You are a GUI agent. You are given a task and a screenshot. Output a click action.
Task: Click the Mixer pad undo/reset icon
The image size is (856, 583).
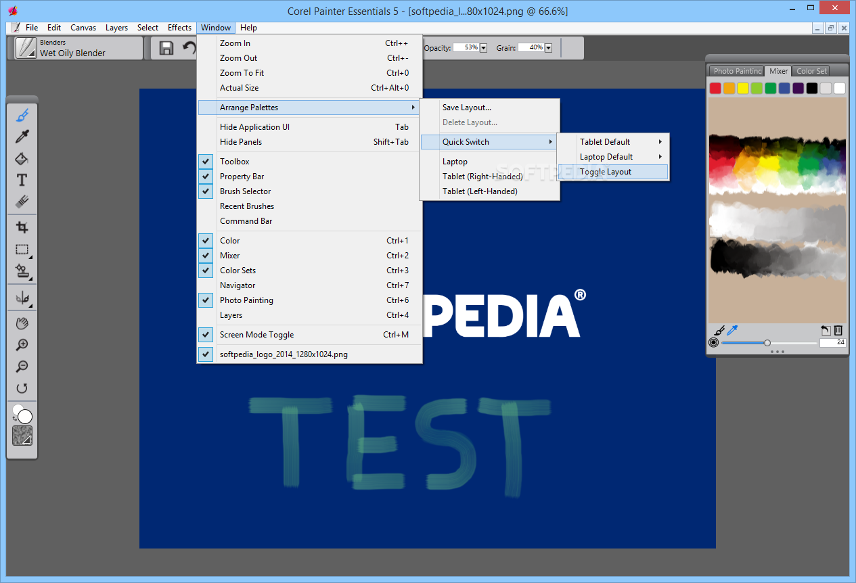click(x=826, y=331)
